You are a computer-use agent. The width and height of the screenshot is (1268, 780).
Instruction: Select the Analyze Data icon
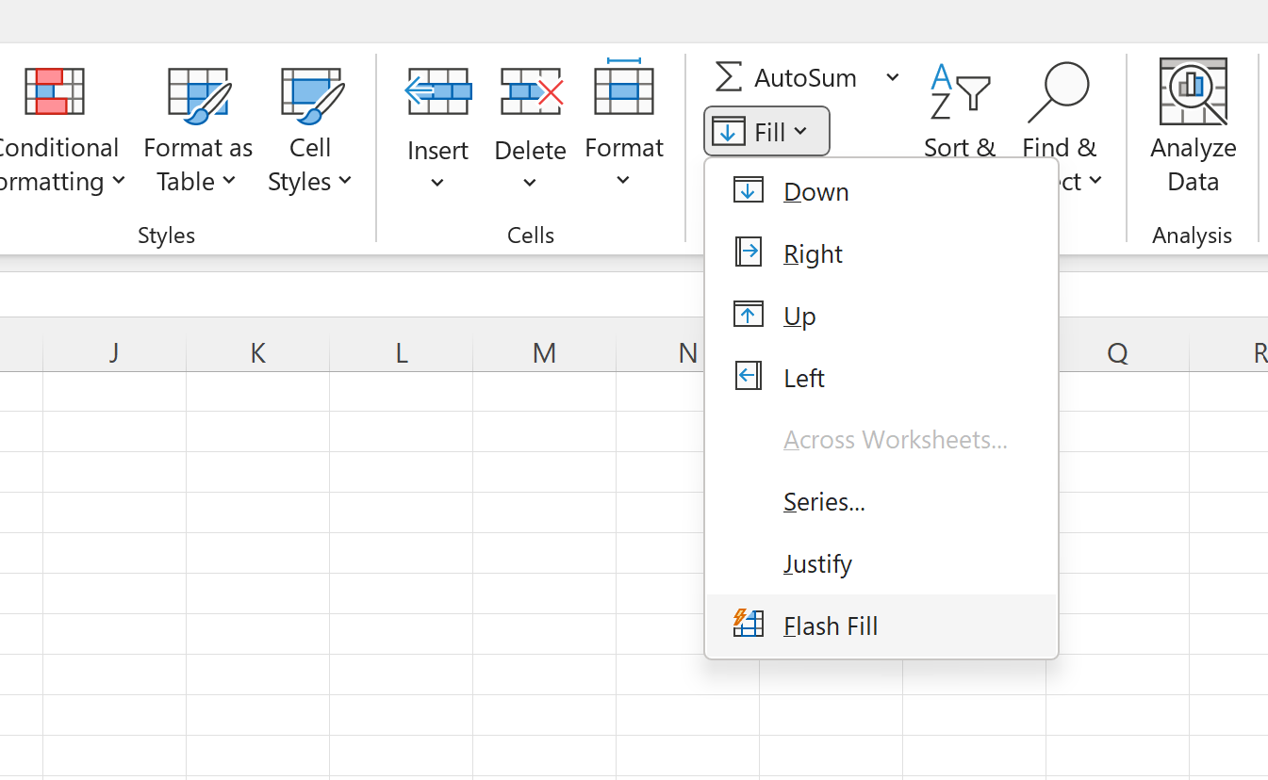[x=1192, y=91]
